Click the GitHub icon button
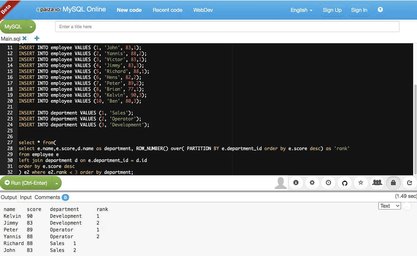Image resolution: width=417 pixels, height=256 pixels. (x=345, y=183)
